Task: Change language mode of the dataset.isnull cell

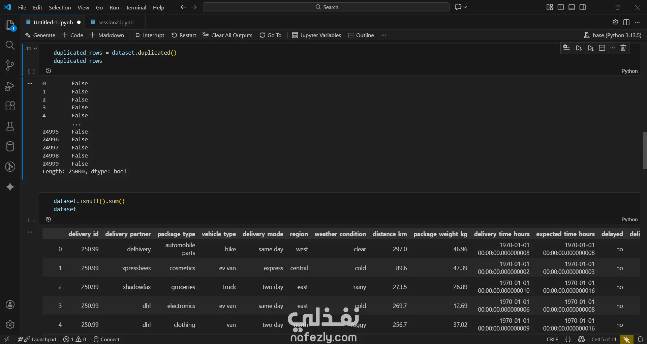Action: (x=629, y=219)
